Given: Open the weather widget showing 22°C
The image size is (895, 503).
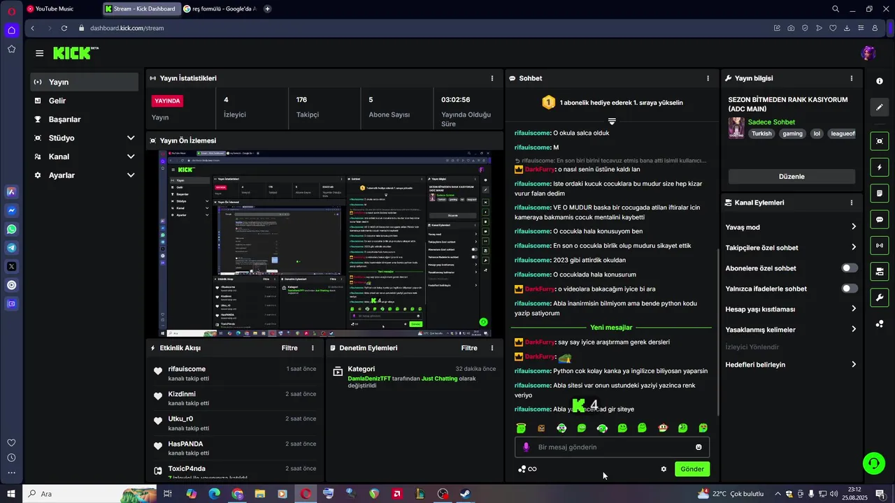Looking at the screenshot, I should pos(732,494).
